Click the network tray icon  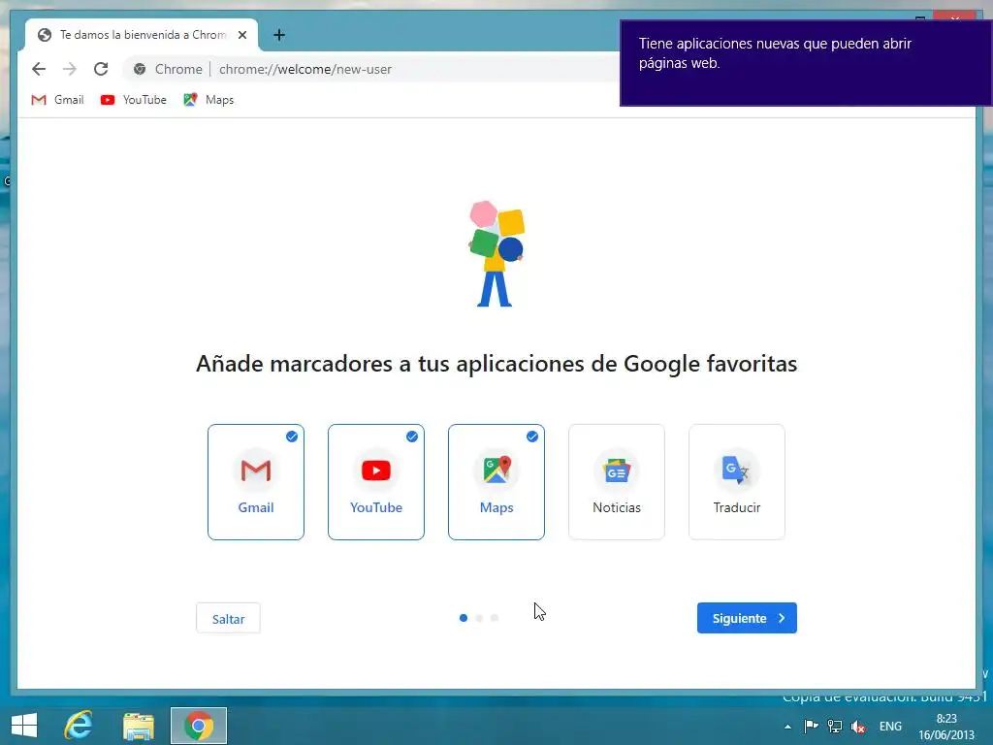coord(835,726)
